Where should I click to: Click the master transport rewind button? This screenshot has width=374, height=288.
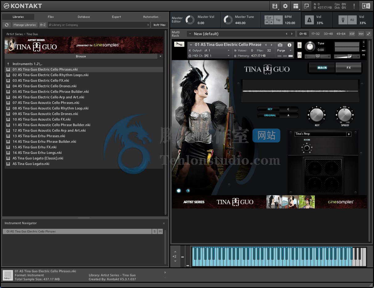click(x=267, y=22)
